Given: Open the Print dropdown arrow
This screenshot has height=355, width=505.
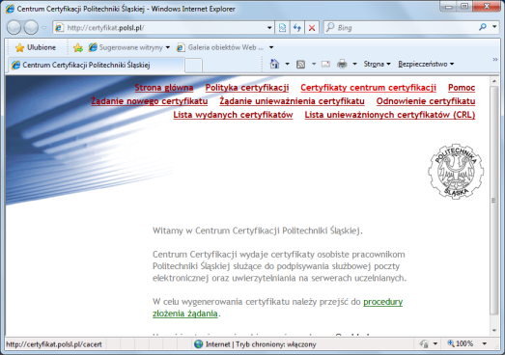Looking at the screenshot, I should [354, 64].
